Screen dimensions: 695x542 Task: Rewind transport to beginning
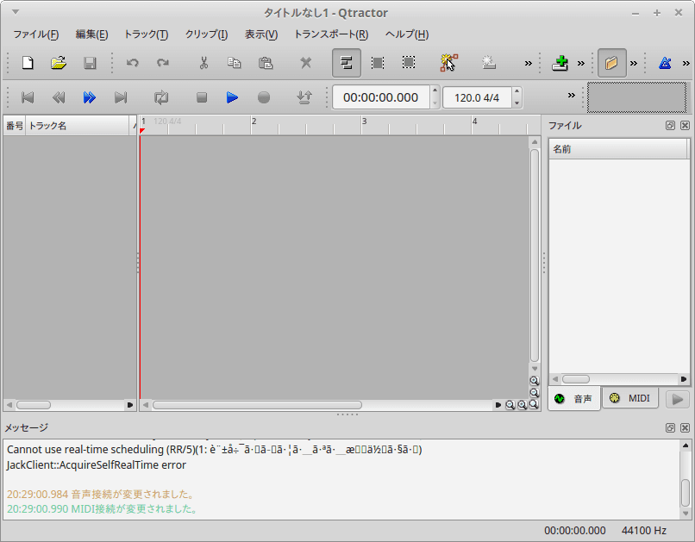(x=28, y=97)
